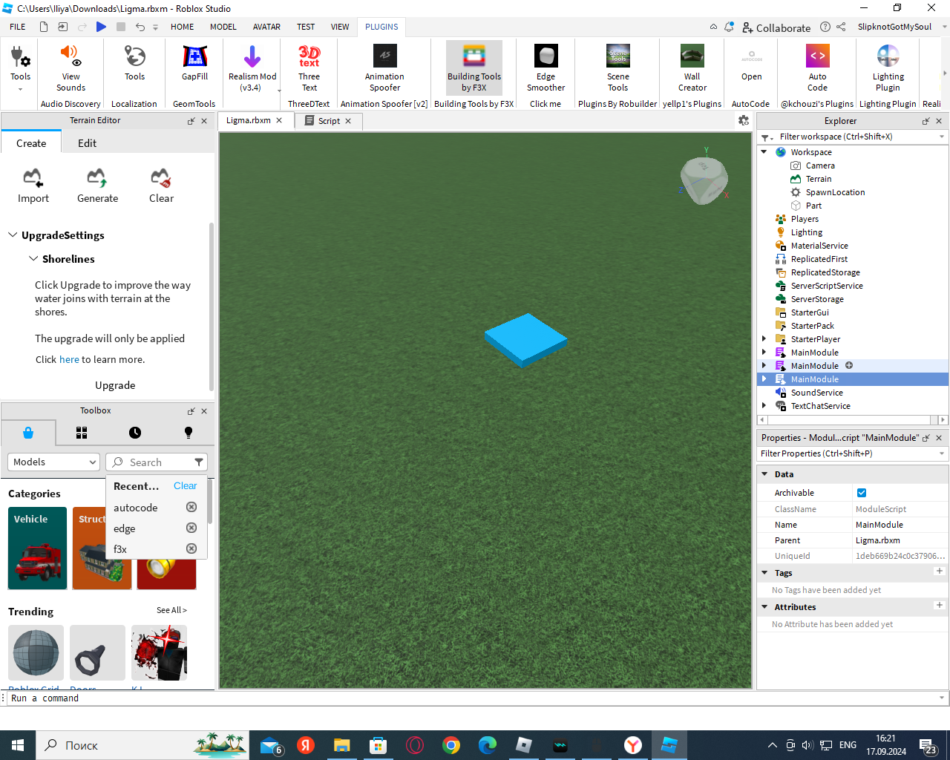The width and height of the screenshot is (950, 760).
Task: Expand the StarterPlayer tree node
Action: click(764, 339)
